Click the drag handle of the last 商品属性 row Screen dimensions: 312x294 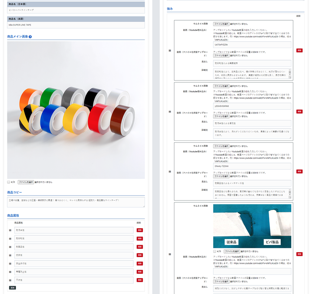[10, 280]
